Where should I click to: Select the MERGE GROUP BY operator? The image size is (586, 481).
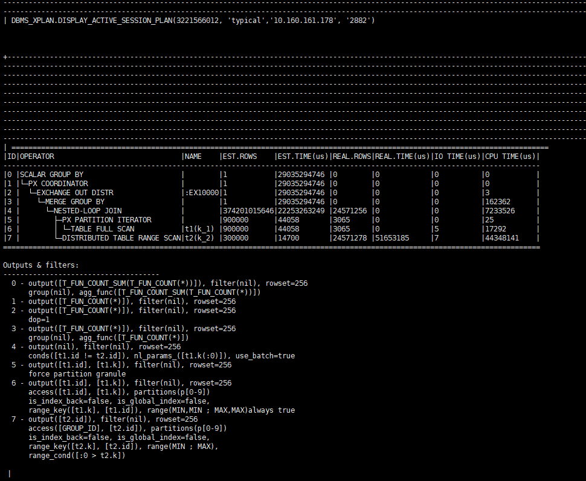point(76,202)
